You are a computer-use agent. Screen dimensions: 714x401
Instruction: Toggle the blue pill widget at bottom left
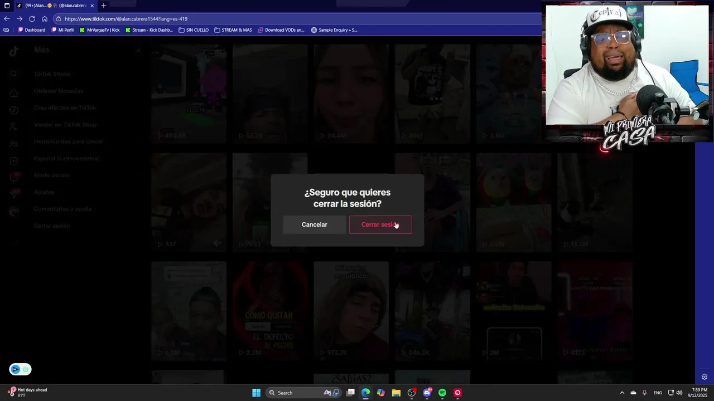(x=20, y=369)
